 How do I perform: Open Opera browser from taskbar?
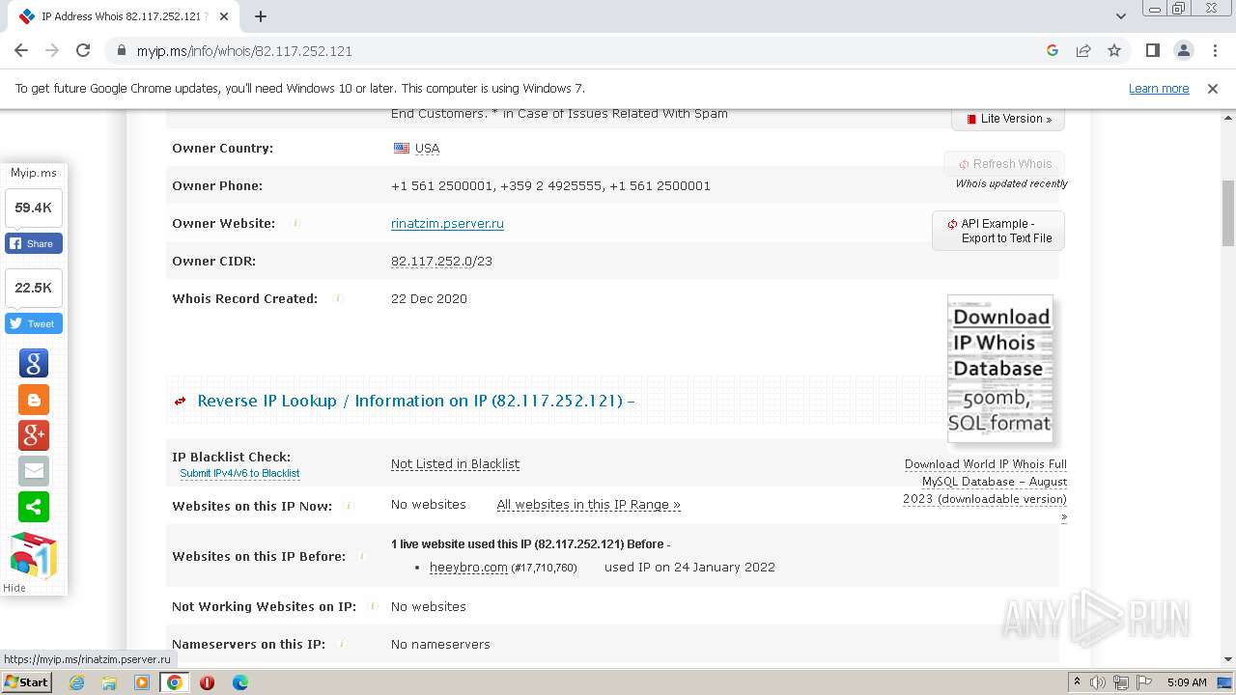207,682
